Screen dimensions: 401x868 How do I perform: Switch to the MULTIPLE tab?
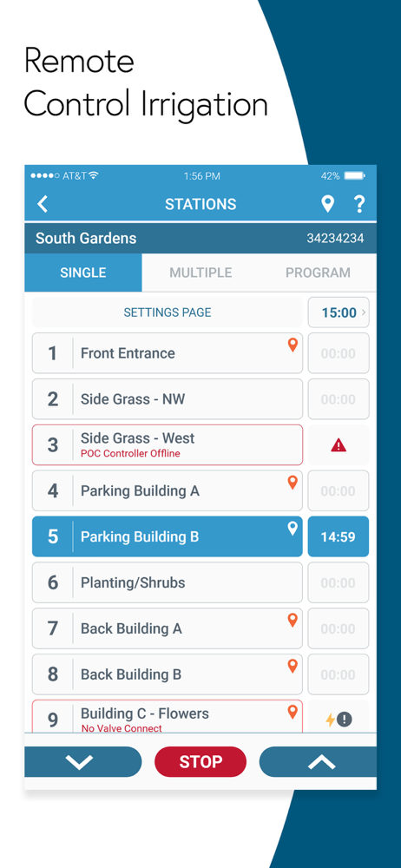[200, 273]
